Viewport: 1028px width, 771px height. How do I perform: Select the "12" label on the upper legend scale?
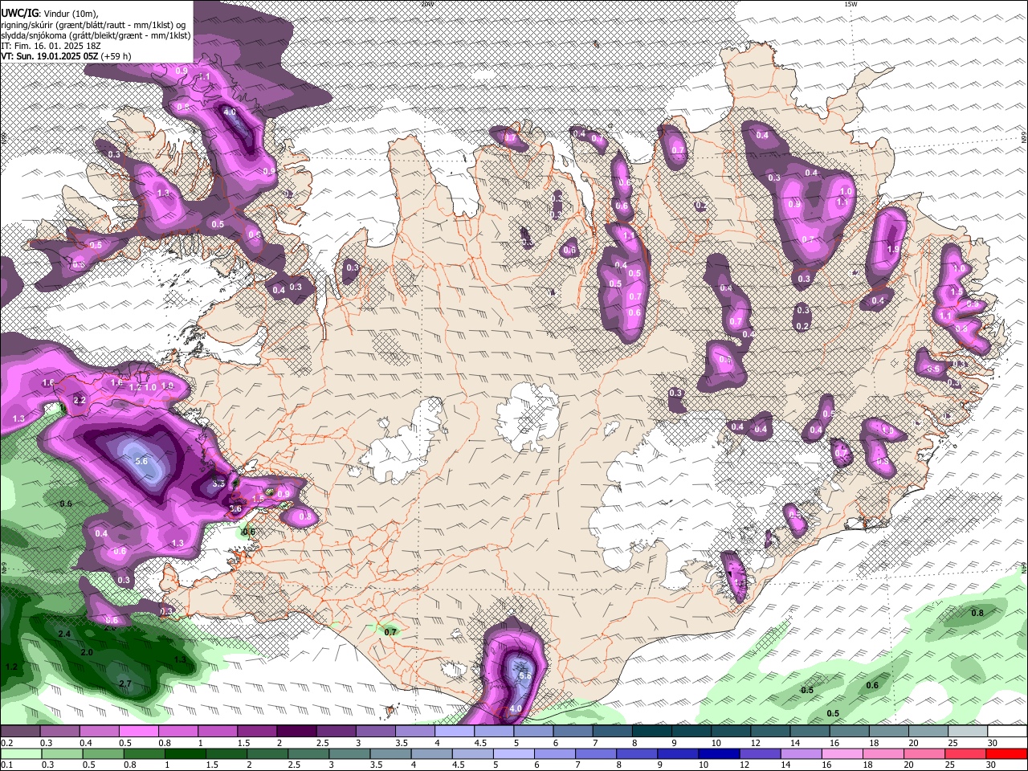pyautogui.click(x=756, y=743)
